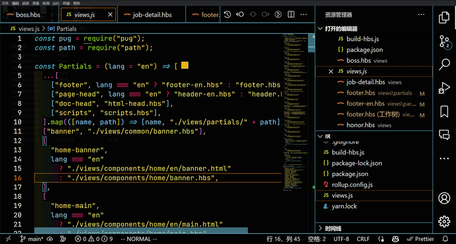
Task: Open the Bookmarks view in activity bar
Action: 444,111
